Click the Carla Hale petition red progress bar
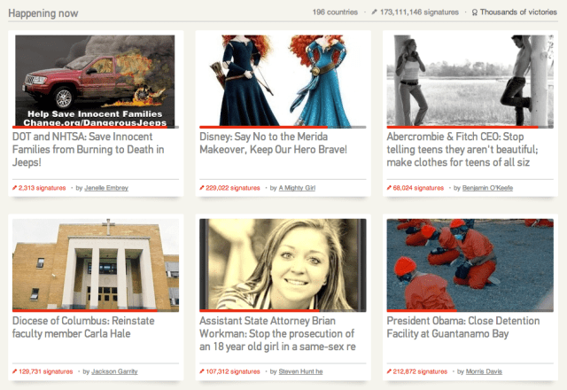This screenshot has width=567, height=390. click(85, 310)
